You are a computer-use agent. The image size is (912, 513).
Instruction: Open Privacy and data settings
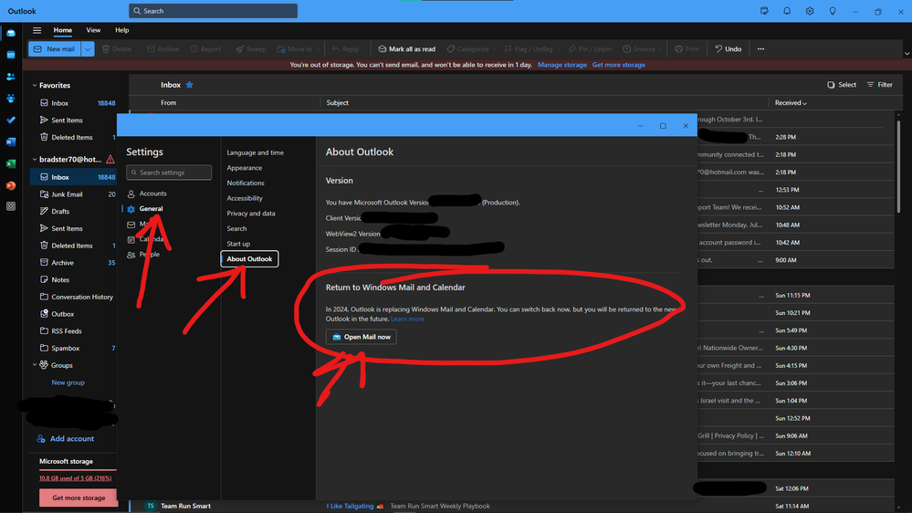click(x=251, y=214)
